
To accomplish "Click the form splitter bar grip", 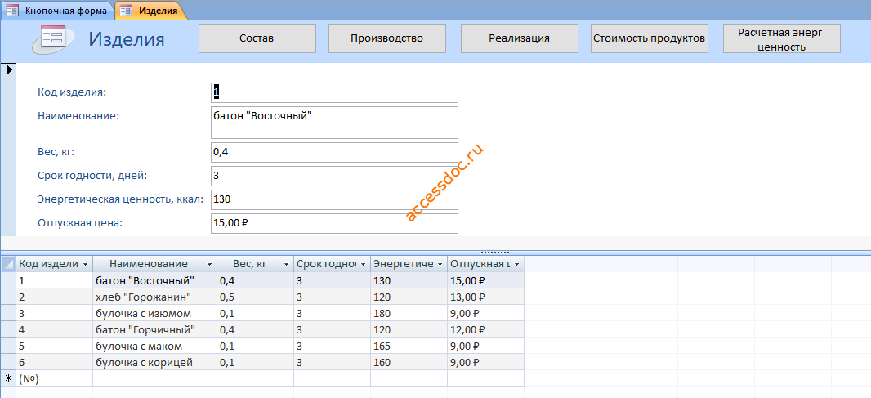I will (x=494, y=252).
